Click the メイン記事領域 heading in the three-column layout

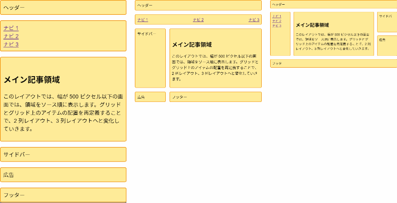[x=312, y=25]
